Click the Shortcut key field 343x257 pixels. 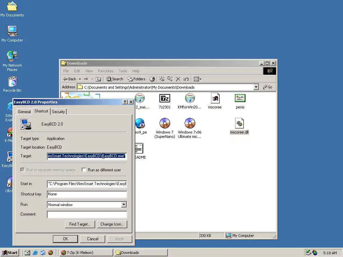pos(87,194)
